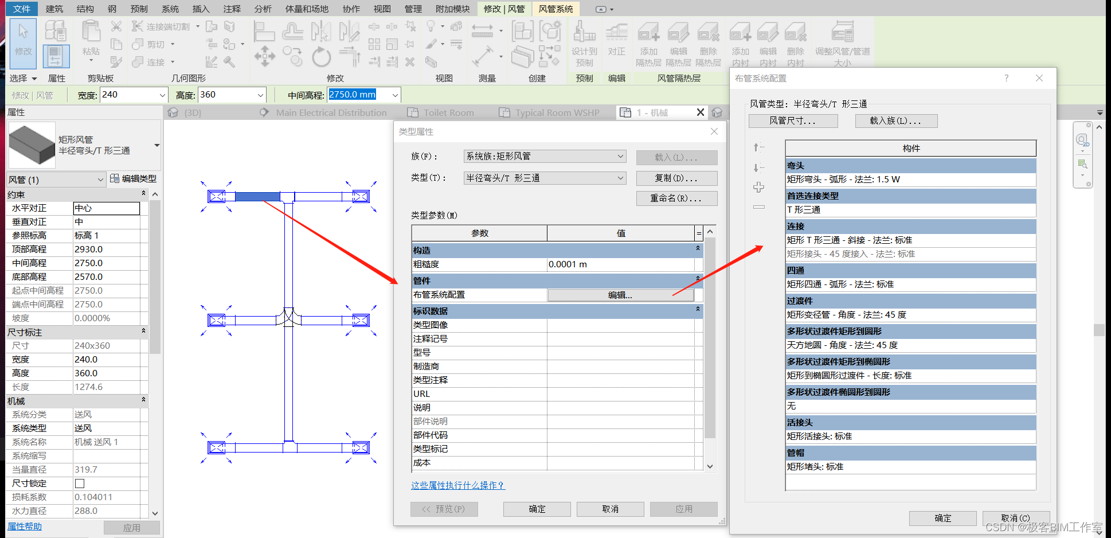Image resolution: width=1111 pixels, height=538 pixels.
Task: Open the 类型(T) dropdown in 类型属性
Action: pyautogui.click(x=620, y=178)
